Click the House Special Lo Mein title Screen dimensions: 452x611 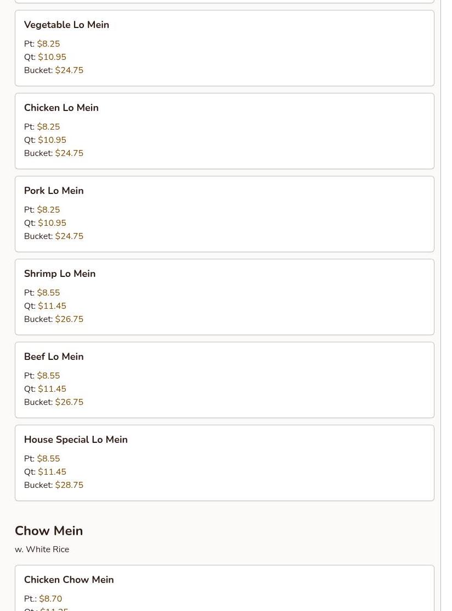(x=76, y=440)
